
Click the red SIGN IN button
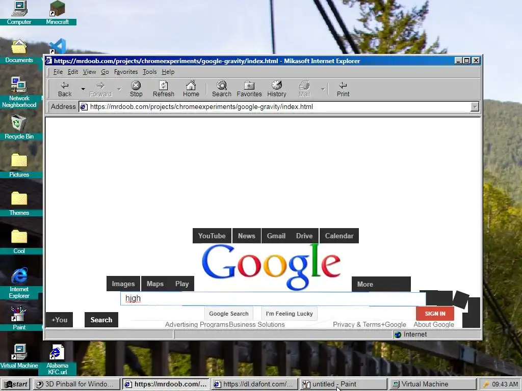pos(435,314)
